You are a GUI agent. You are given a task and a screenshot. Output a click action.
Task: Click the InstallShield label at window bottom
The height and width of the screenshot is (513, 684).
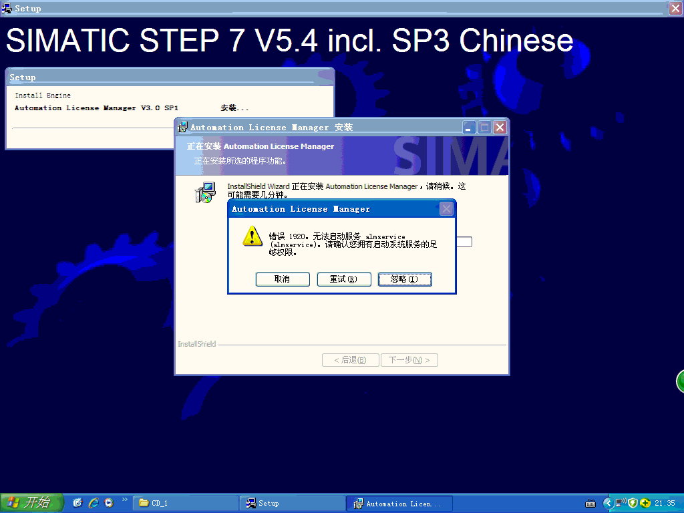coord(197,344)
